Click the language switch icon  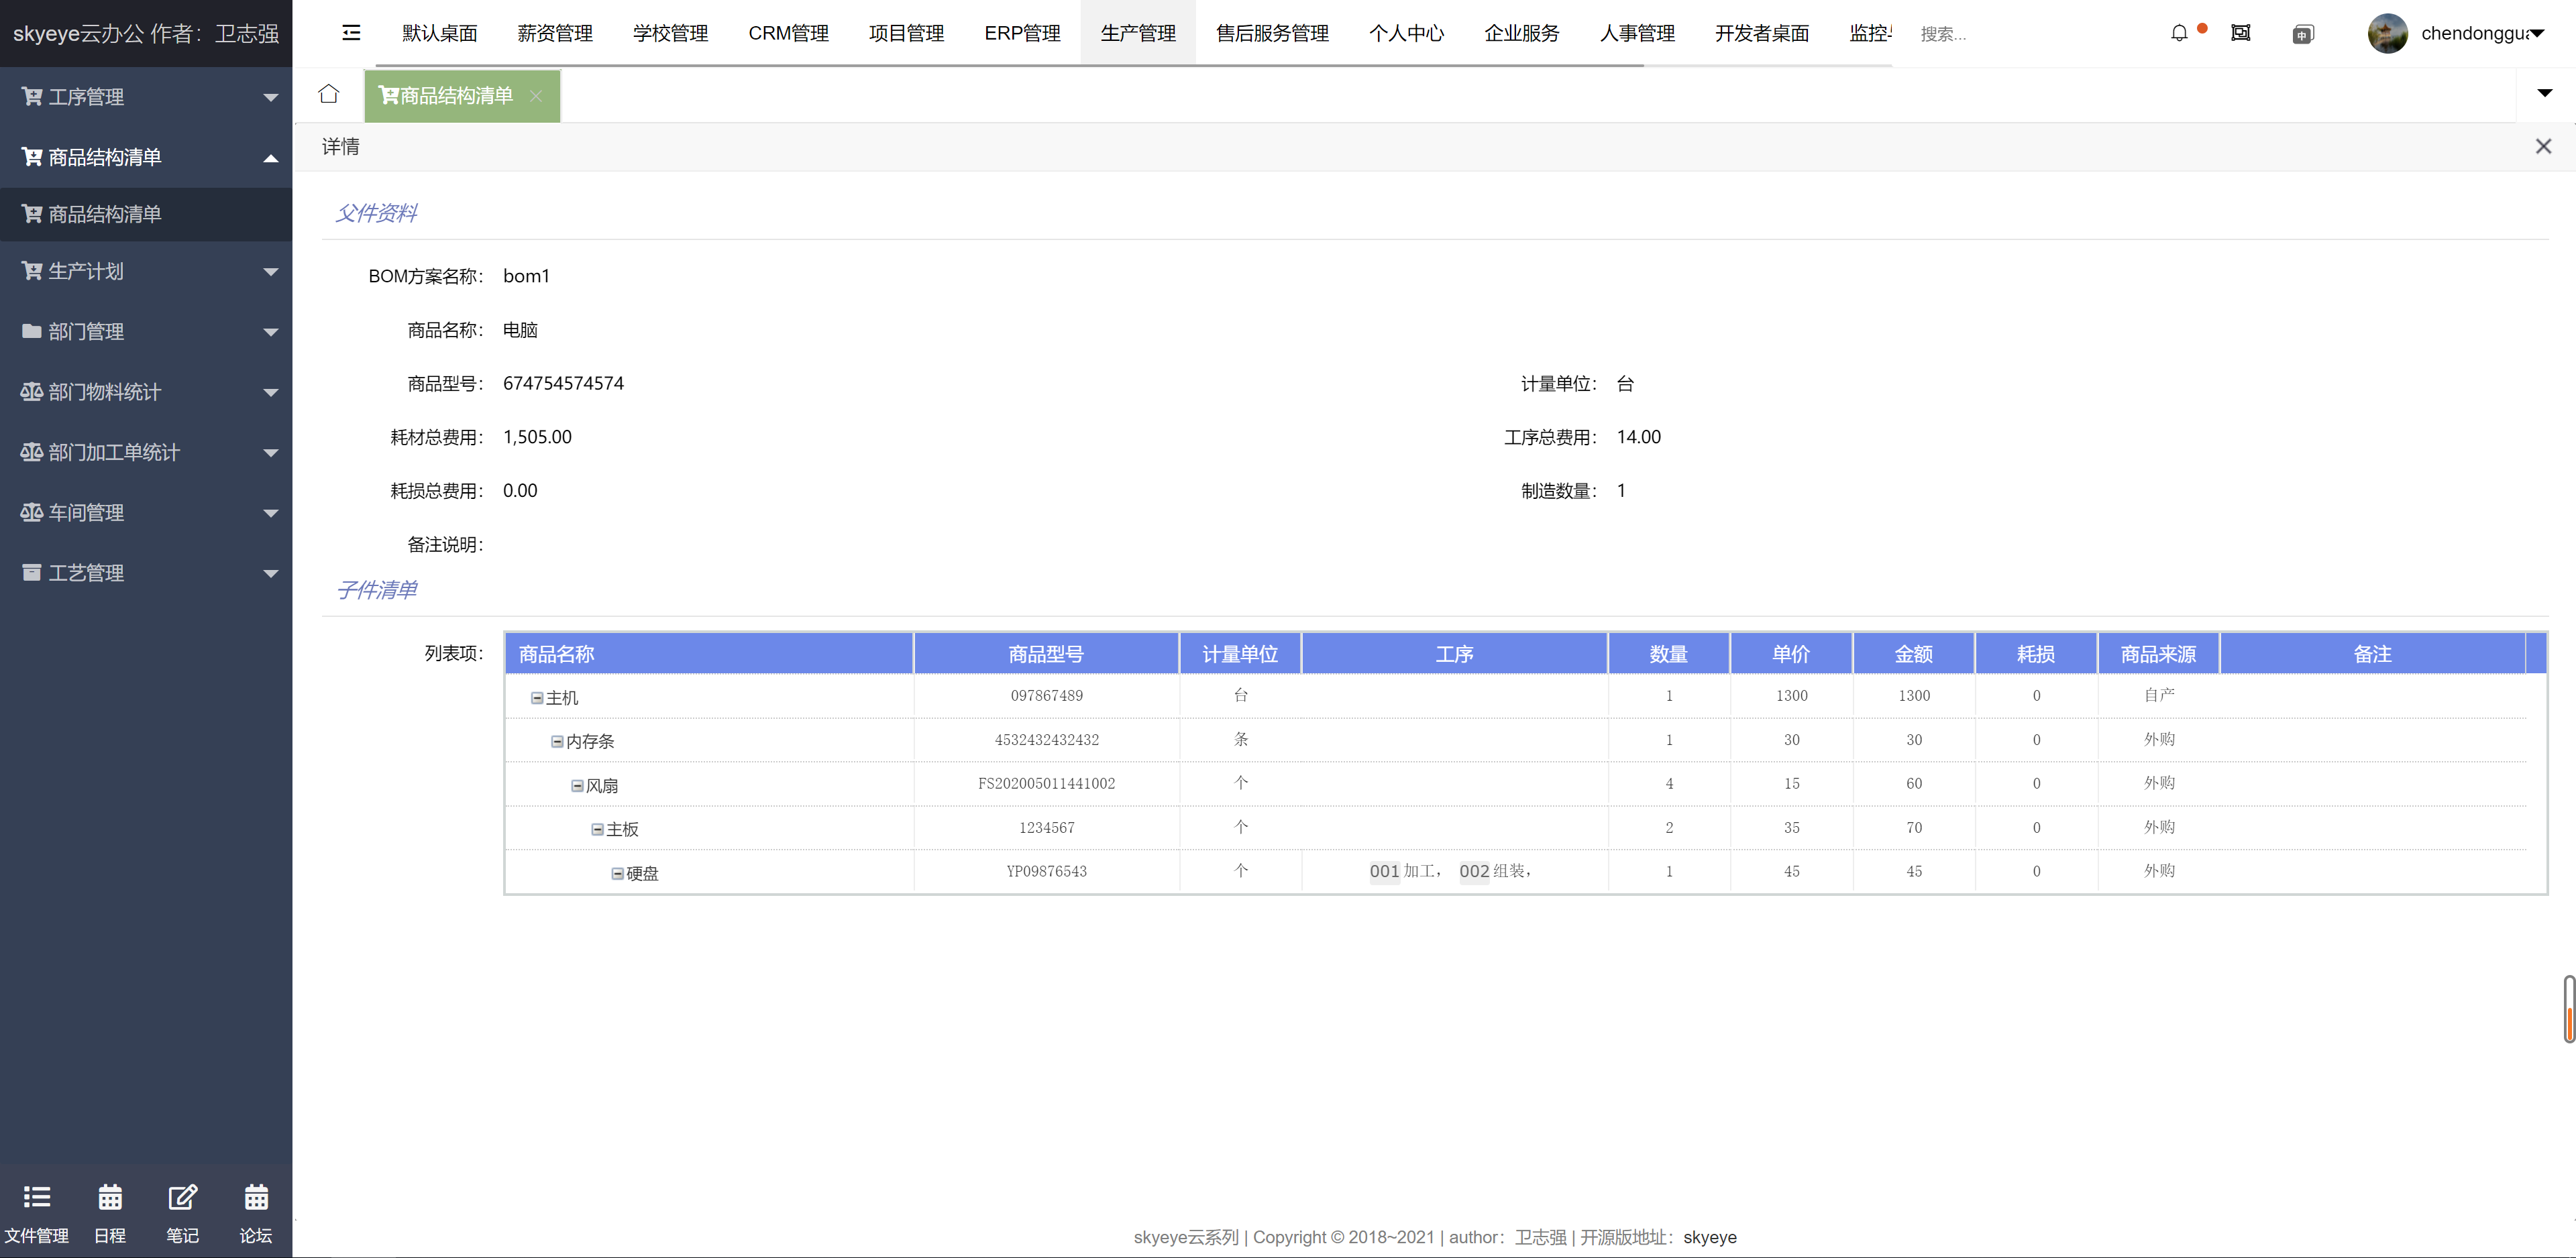coord(2302,34)
